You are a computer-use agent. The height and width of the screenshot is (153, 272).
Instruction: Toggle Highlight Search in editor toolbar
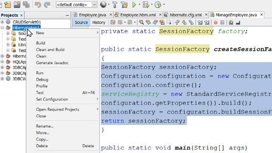(162, 23)
